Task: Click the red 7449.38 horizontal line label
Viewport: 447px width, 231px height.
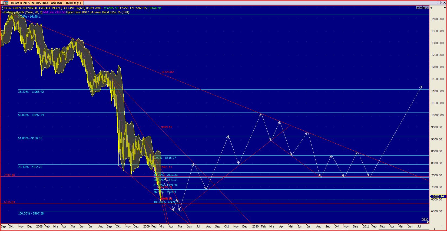Action: coord(9,175)
